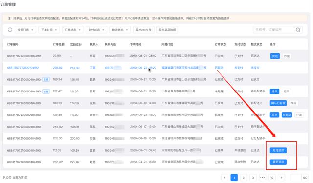
Task: Click the 自配送中 logistics status cell
Action: point(256,103)
